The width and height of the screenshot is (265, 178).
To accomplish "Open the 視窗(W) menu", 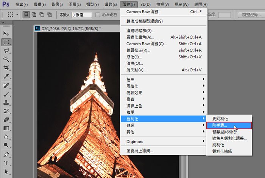I will pos(181,5).
